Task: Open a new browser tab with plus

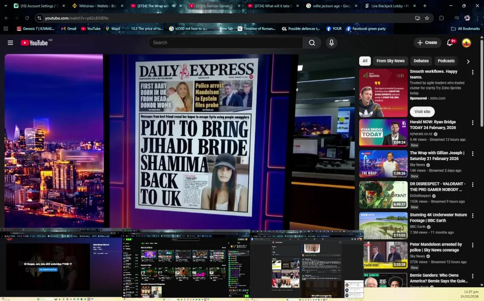Action: tap(425, 6)
